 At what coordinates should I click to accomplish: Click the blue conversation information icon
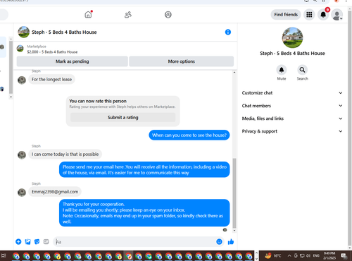[228, 32]
